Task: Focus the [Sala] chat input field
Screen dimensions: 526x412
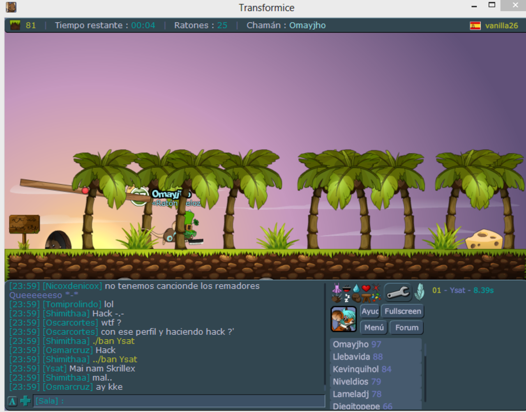Action: (x=178, y=401)
